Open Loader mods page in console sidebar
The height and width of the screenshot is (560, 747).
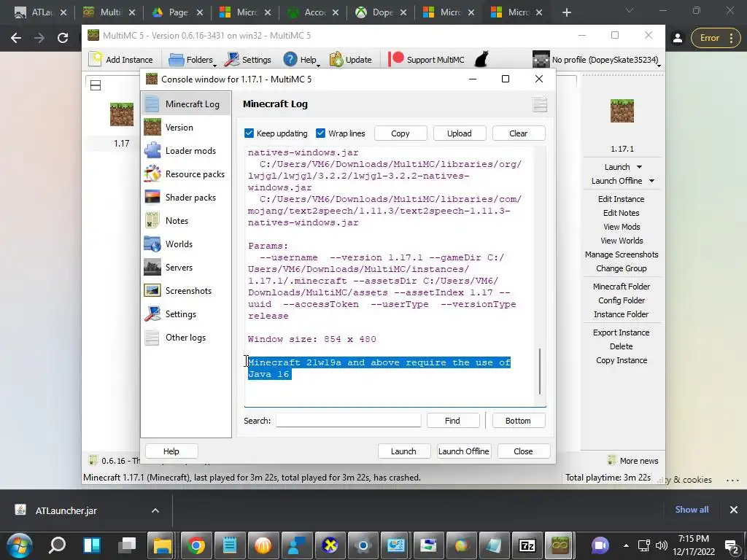pyautogui.click(x=186, y=150)
